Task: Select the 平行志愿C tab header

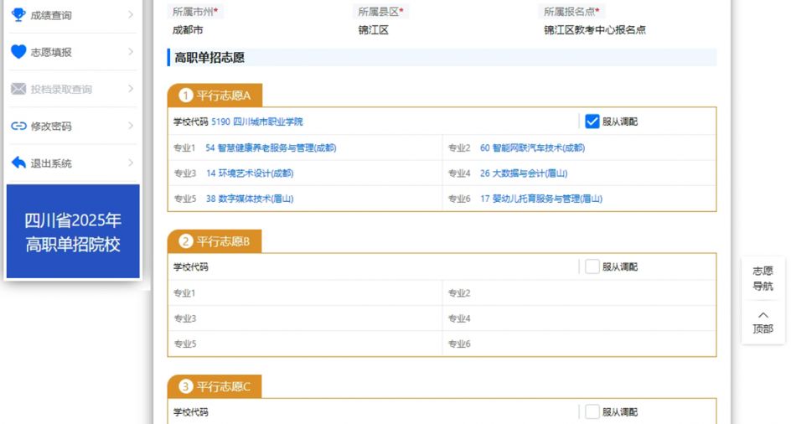Action: pyautogui.click(x=215, y=386)
